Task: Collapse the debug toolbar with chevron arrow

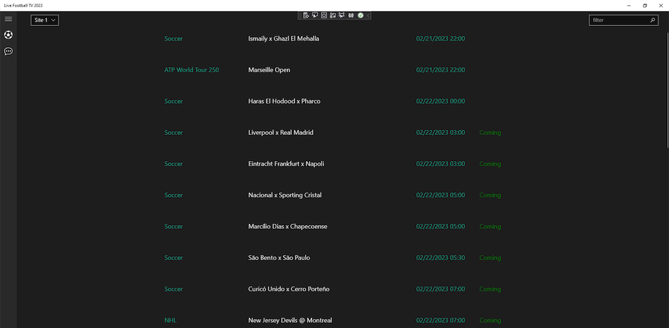Action: [x=368, y=15]
